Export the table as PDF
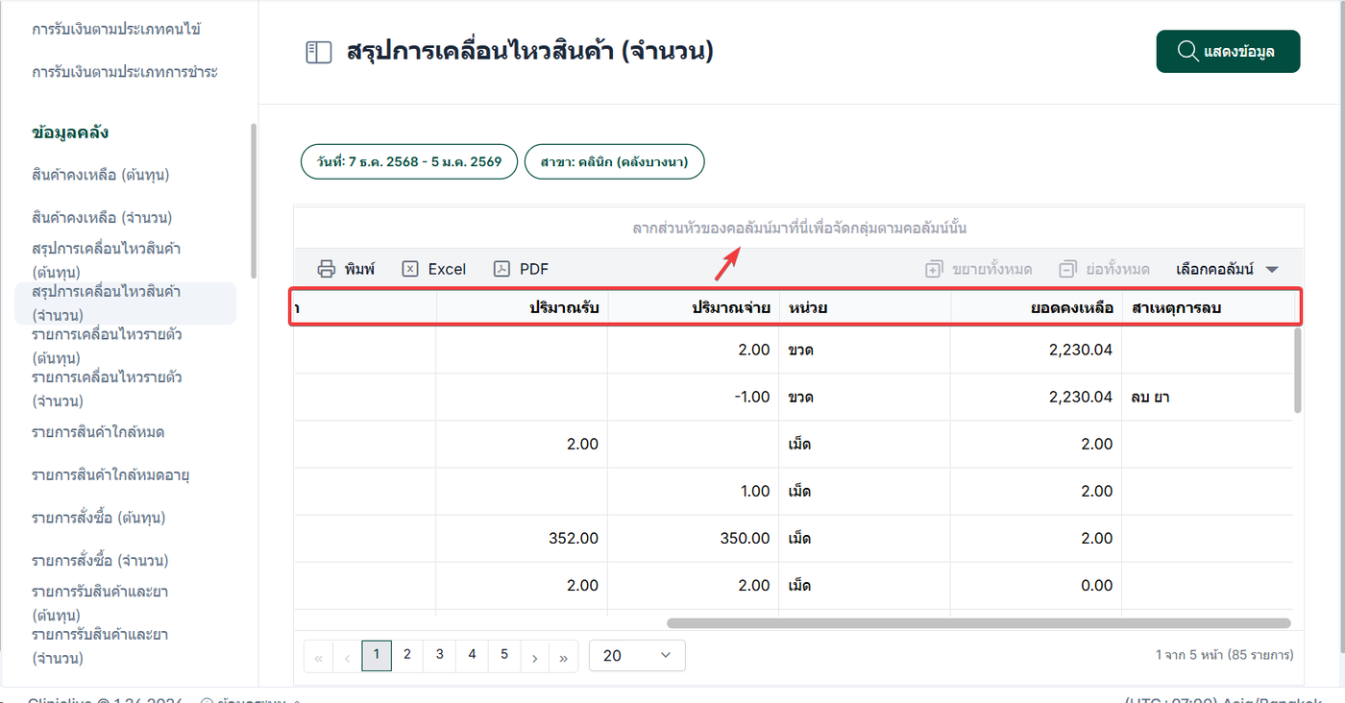The width and height of the screenshot is (1345, 703). 522,269
